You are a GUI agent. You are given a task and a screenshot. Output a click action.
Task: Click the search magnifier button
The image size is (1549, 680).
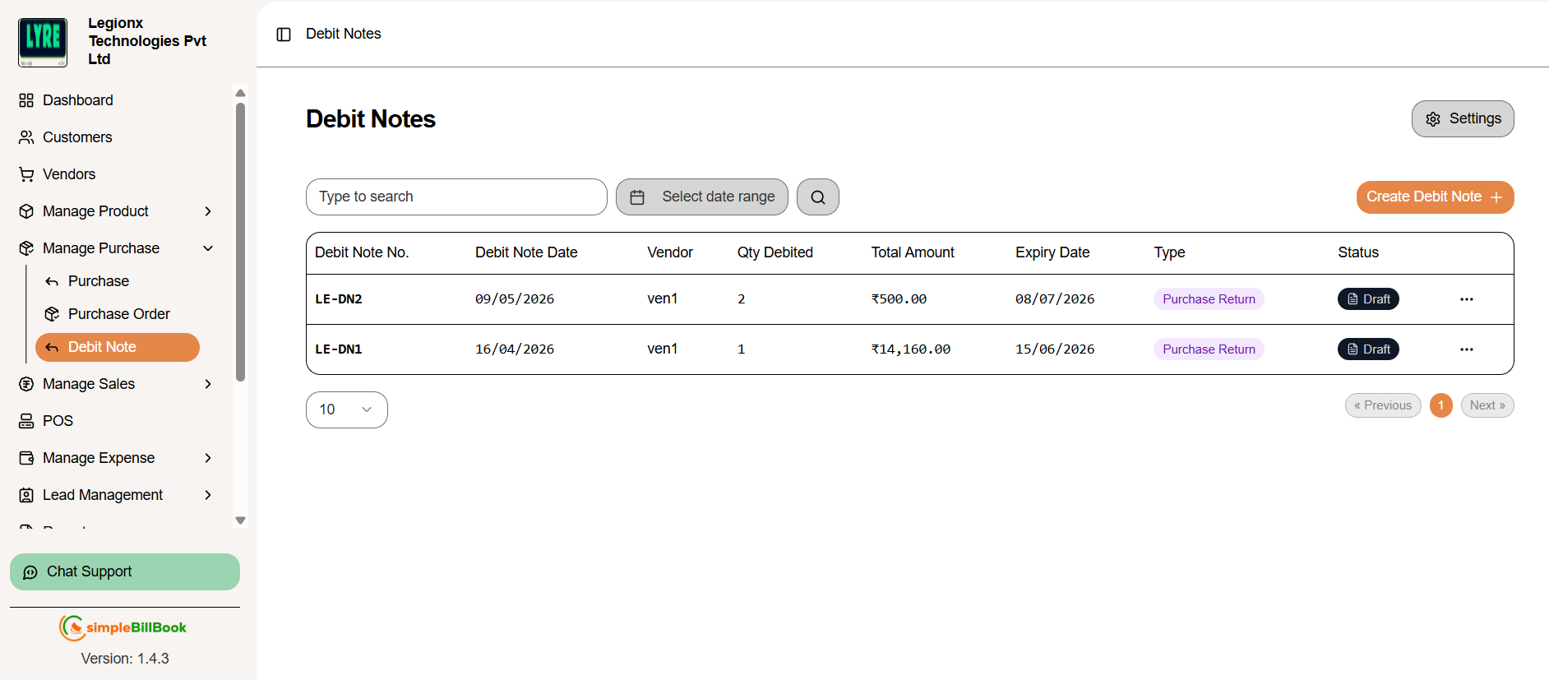818,197
